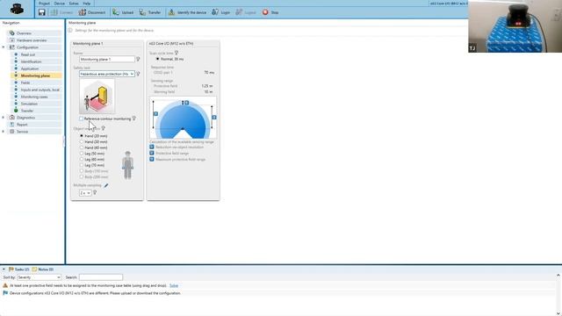Click info icon for Reduction via object resolution
The width and height of the screenshot is (562, 316).
pos(152,147)
